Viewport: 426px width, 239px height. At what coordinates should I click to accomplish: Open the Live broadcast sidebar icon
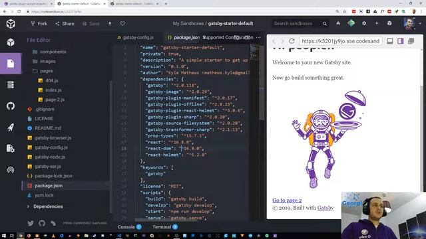click(11, 170)
